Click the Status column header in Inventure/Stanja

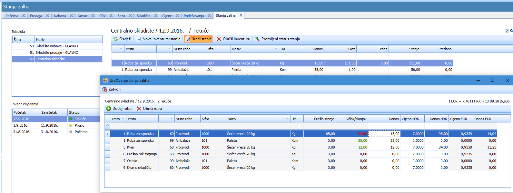point(84,112)
